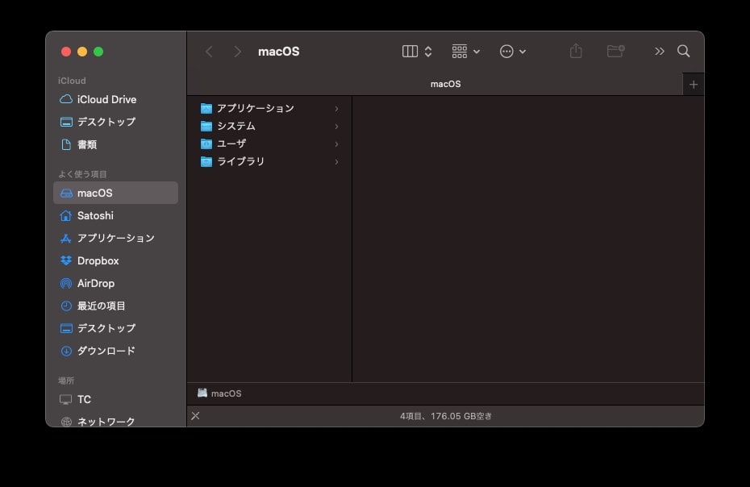Click the Finder search magnifier icon
Image resolution: width=750 pixels, height=487 pixels.
point(683,52)
